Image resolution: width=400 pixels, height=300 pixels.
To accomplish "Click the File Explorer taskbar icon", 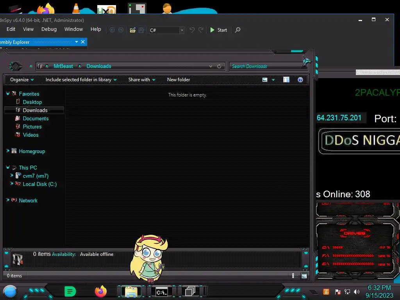I will [131, 291].
